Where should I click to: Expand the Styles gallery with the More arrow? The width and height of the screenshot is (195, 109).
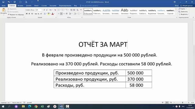176,14
